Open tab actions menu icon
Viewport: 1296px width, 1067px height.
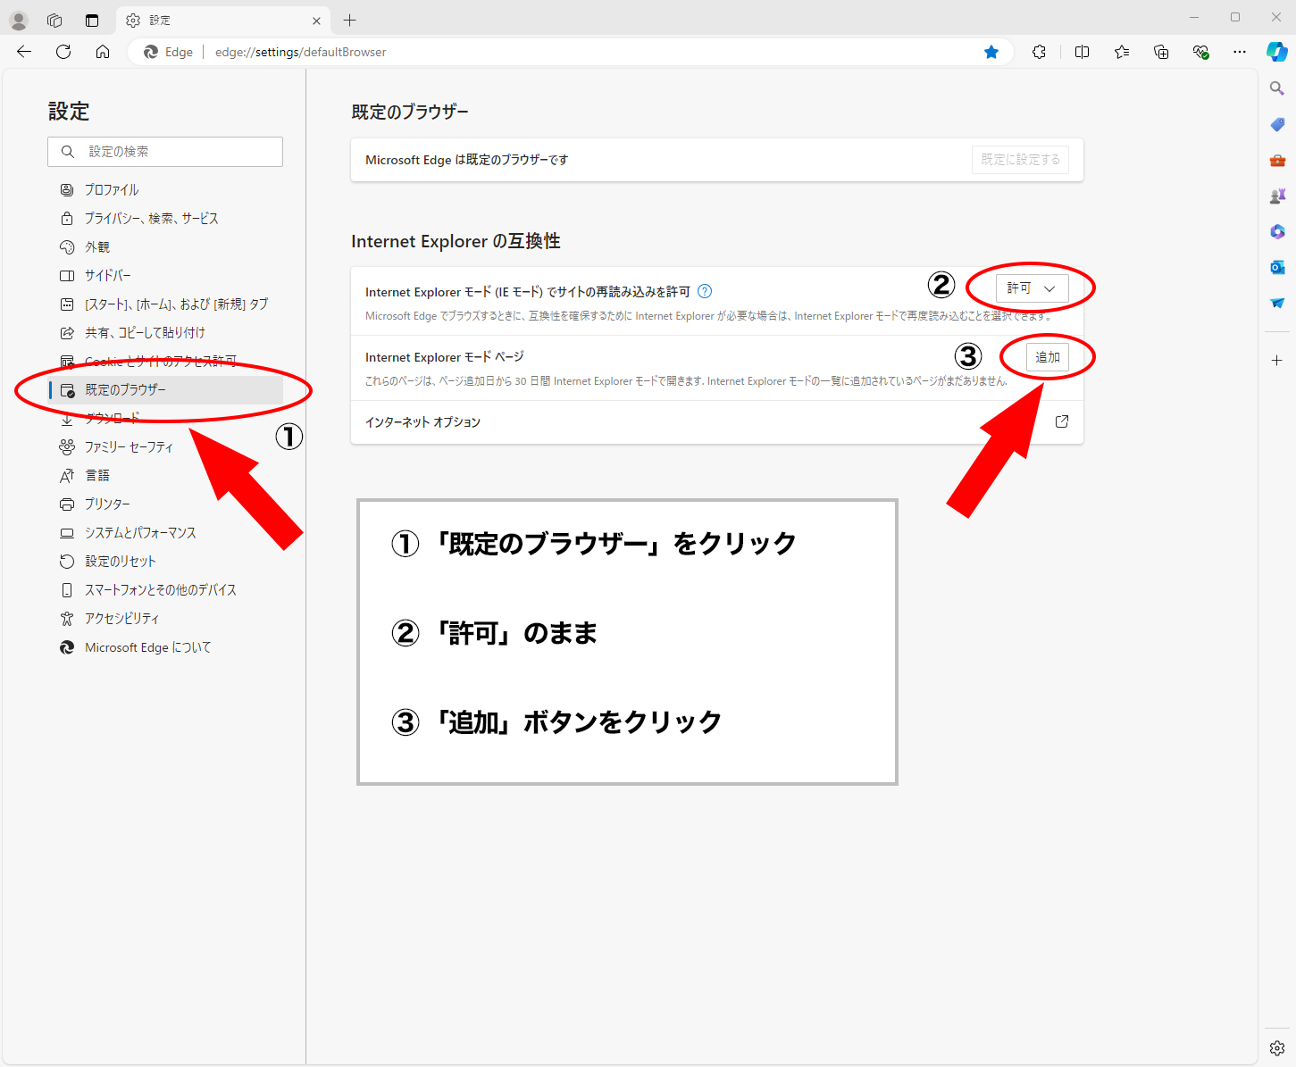[x=92, y=20]
